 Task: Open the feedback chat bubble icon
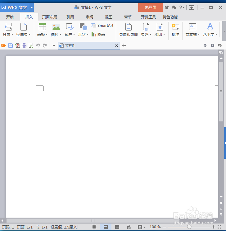(x=174, y=7)
